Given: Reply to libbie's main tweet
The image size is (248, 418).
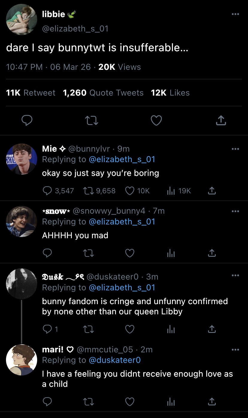Looking at the screenshot, I should pyautogui.click(x=27, y=120).
